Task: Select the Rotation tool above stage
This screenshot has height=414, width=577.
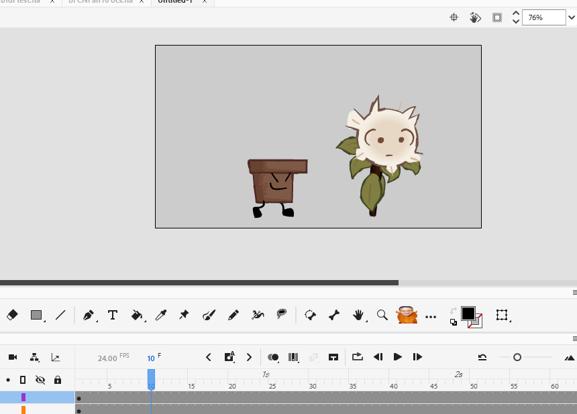Action: [x=475, y=17]
